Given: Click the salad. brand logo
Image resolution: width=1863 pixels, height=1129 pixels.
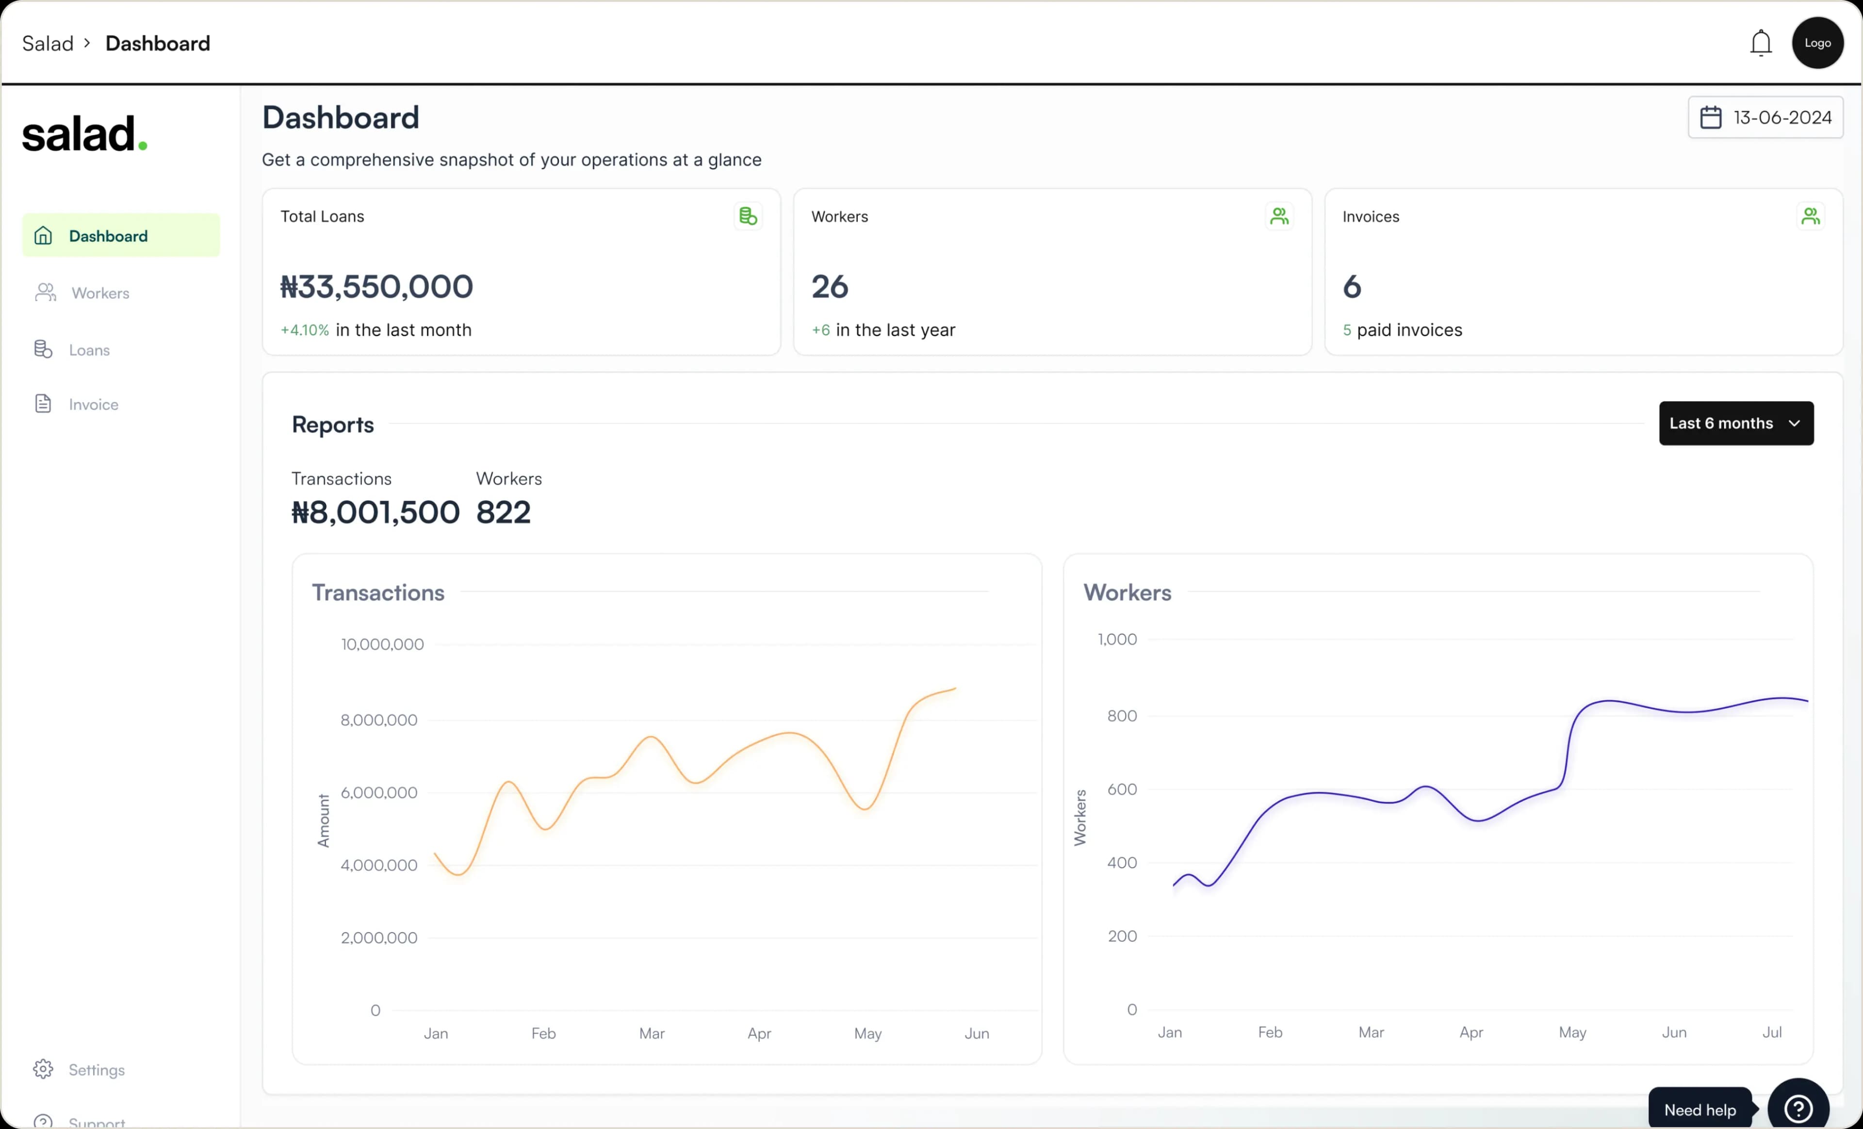Looking at the screenshot, I should 85,134.
